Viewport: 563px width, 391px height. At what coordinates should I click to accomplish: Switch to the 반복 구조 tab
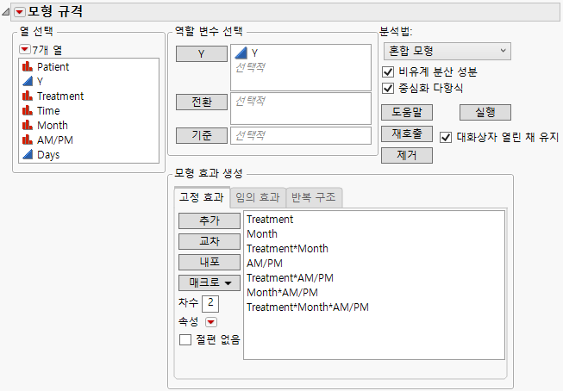[314, 197]
